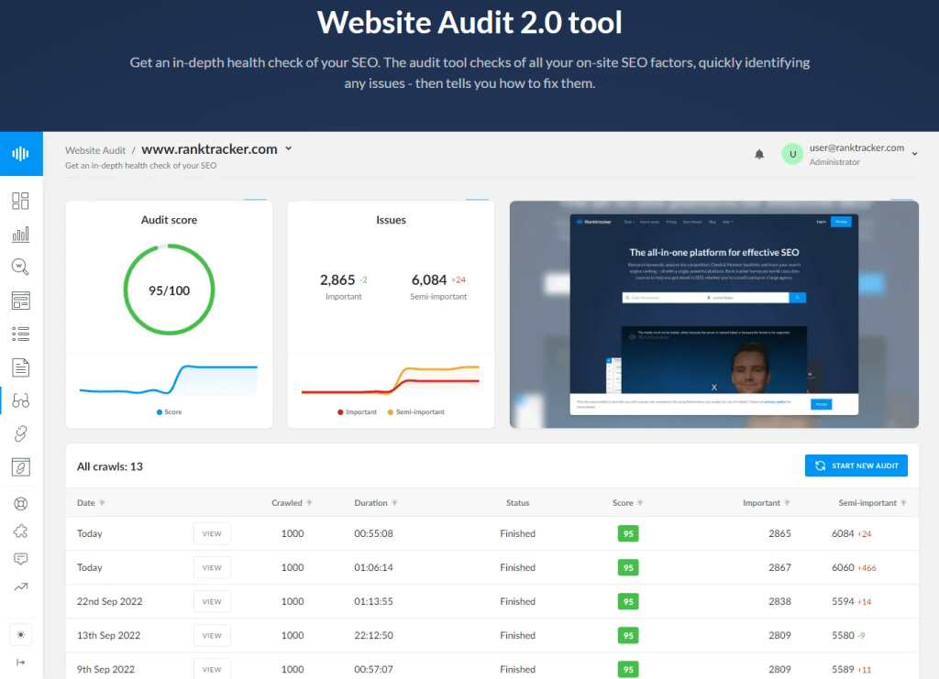Open the Backlink Checker chain-link icon
This screenshot has width=939, height=679.
[x=21, y=433]
